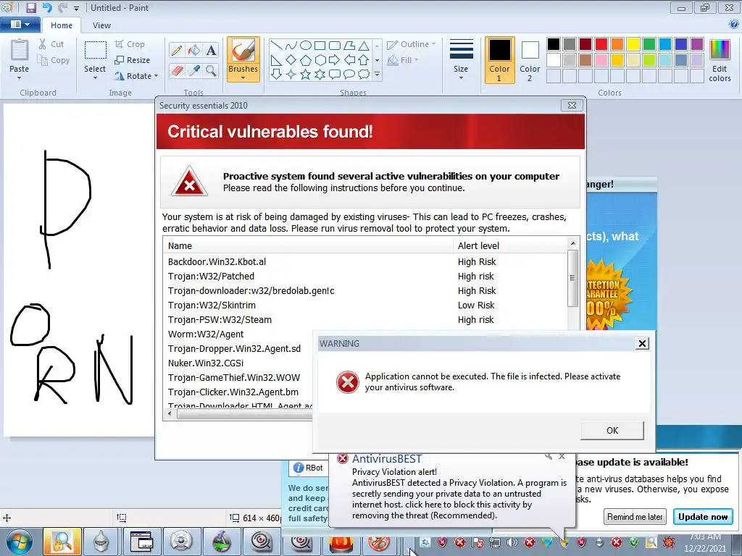Switch to the Home tab
Viewport: 742px width, 556px height.
[62, 25]
